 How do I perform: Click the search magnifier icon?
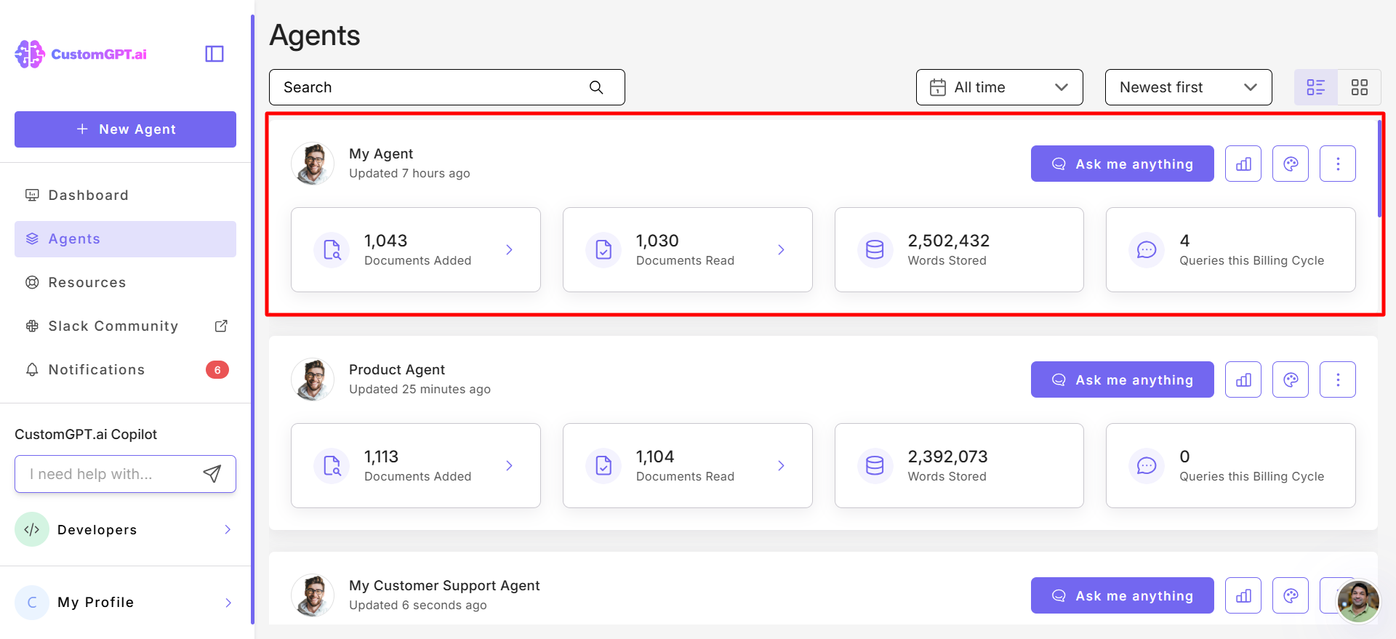[x=596, y=87]
